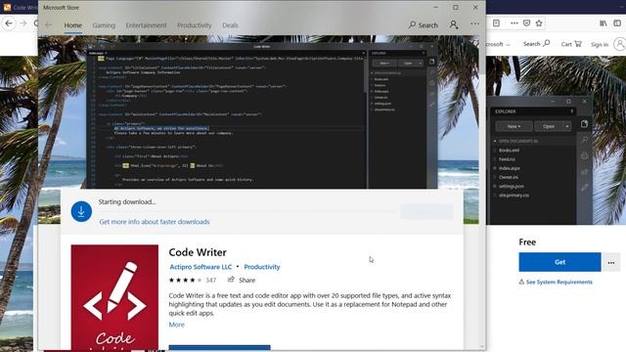Select Index.aspx in the Explorer list
Image resolution: width=626 pixels, height=352 pixels.
click(x=509, y=168)
